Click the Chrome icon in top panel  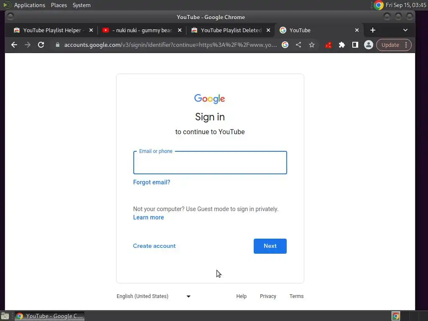(378, 5)
